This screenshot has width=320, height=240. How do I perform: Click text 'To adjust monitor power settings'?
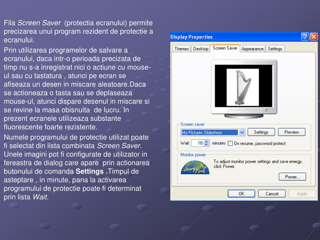(x=242, y=162)
